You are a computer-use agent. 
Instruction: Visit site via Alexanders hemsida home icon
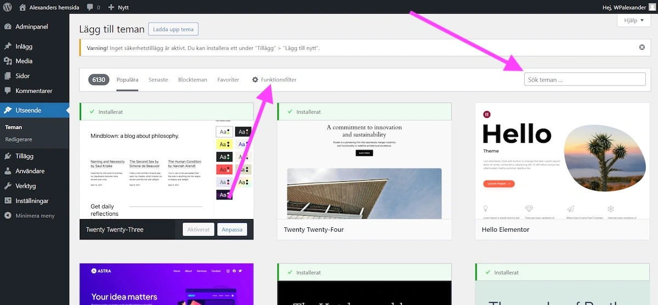tap(22, 7)
